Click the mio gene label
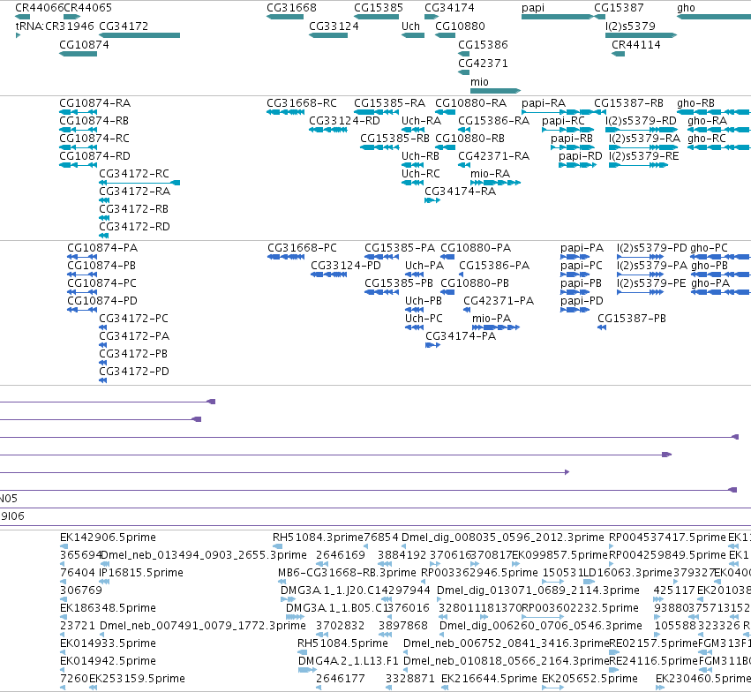Image resolution: width=751 pixels, height=692 pixels. [479, 82]
